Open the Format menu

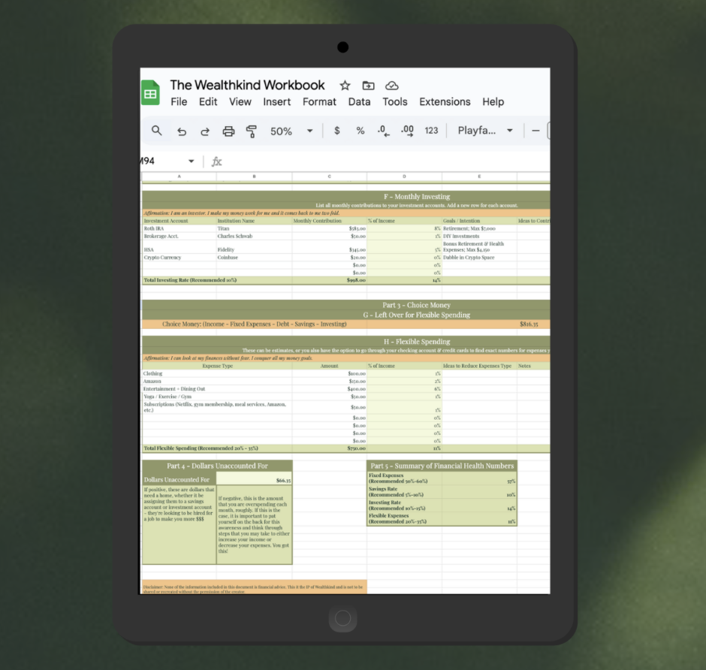[x=319, y=101]
